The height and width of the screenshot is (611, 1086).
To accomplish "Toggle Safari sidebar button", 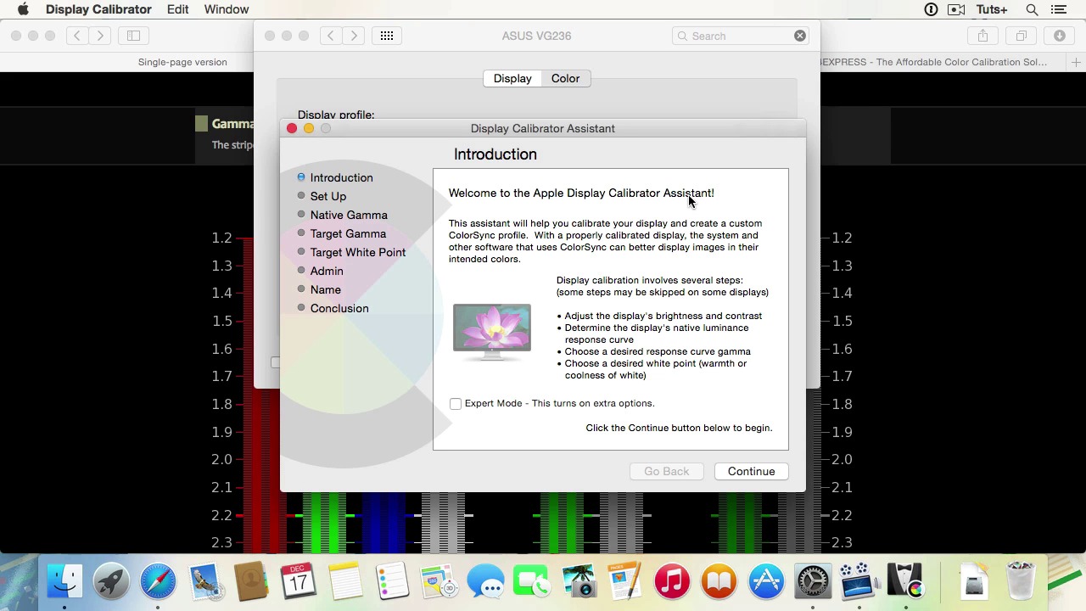I will (133, 36).
